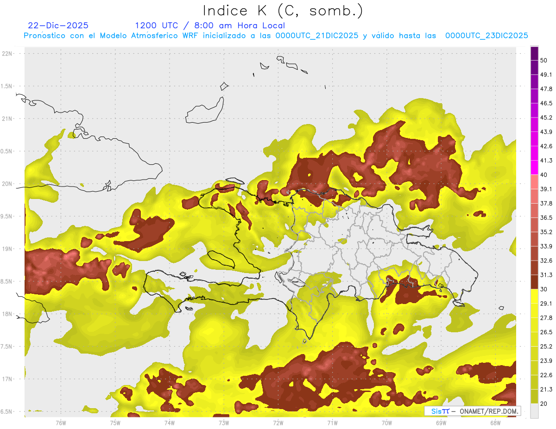Click the '0000UTC_21DIC2025' initialization time
Viewport: 556px width, 429px height.
click(x=317, y=36)
